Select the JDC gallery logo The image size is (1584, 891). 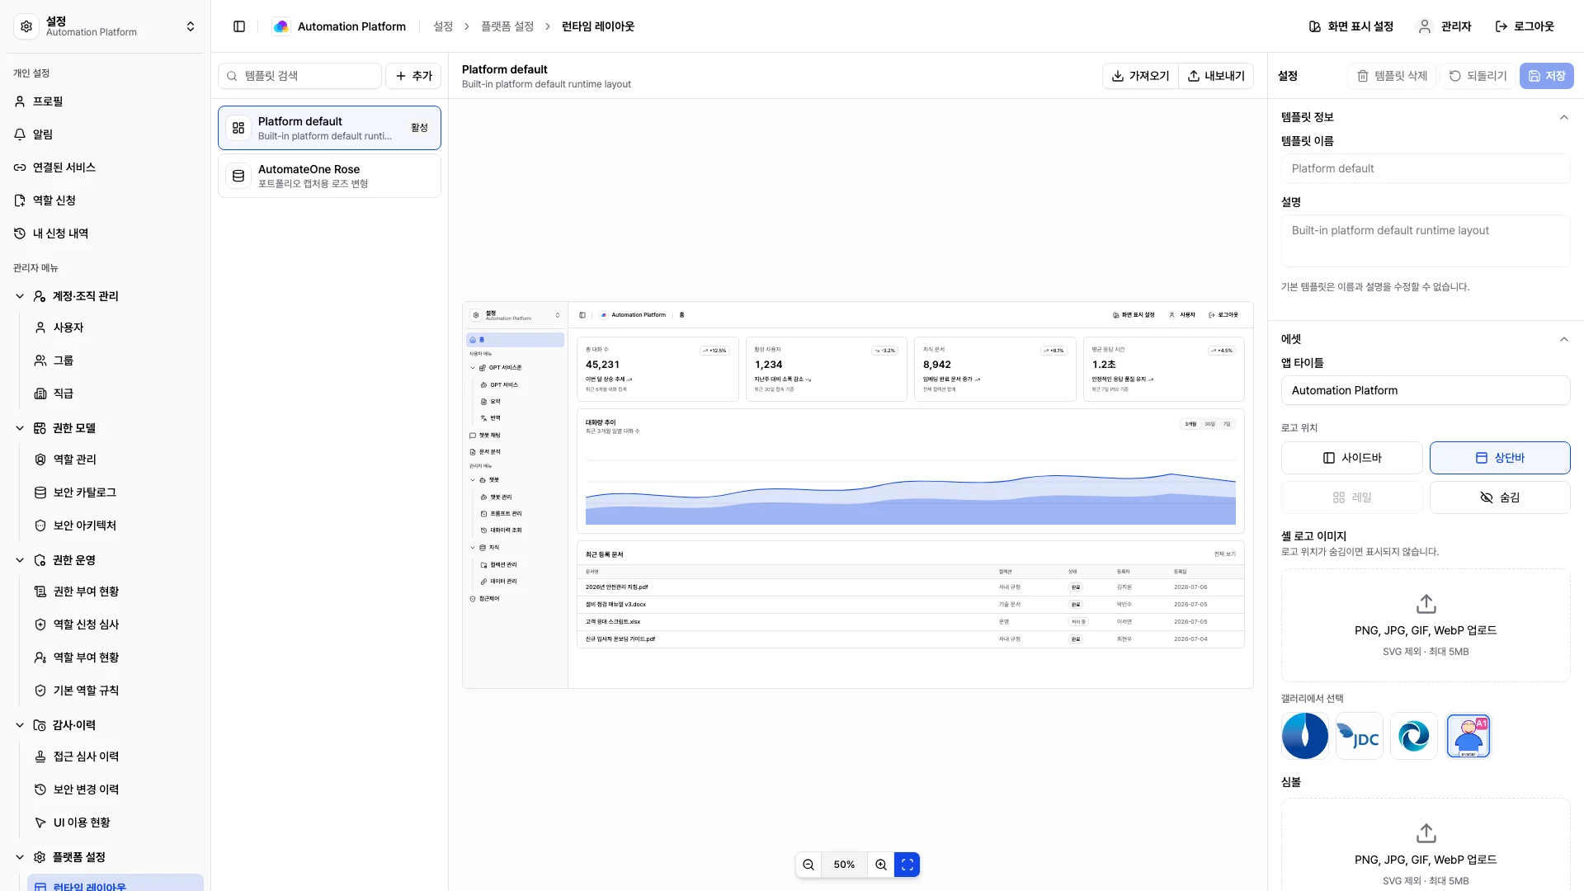click(1360, 736)
